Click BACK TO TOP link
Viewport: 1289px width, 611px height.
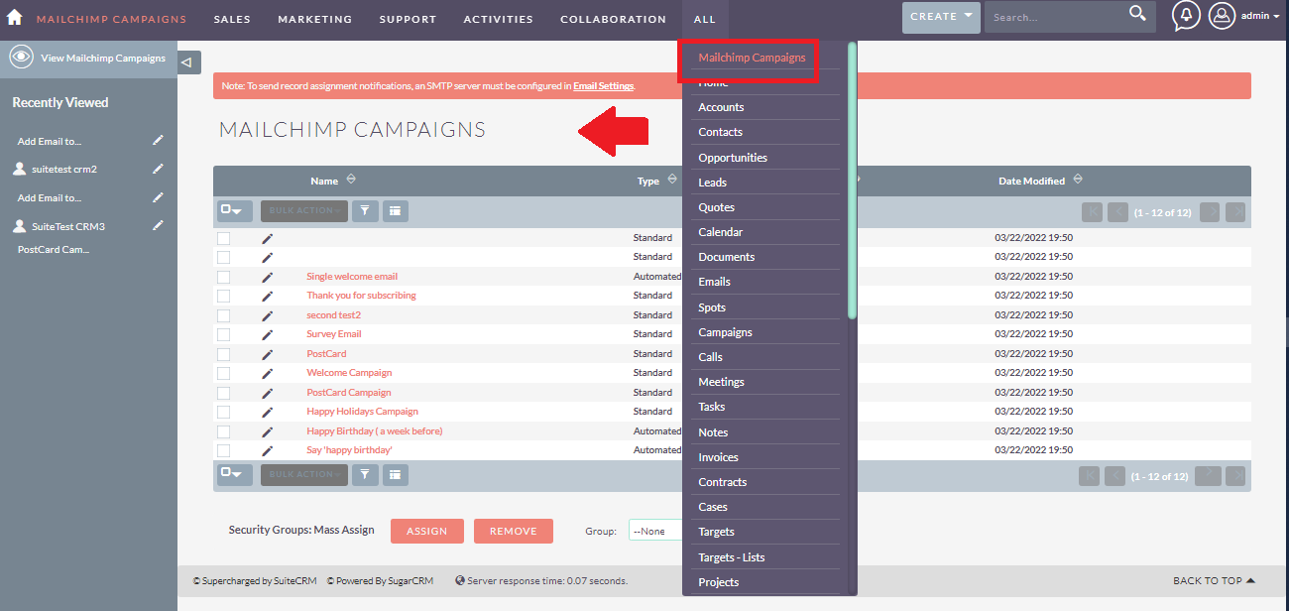click(1214, 581)
